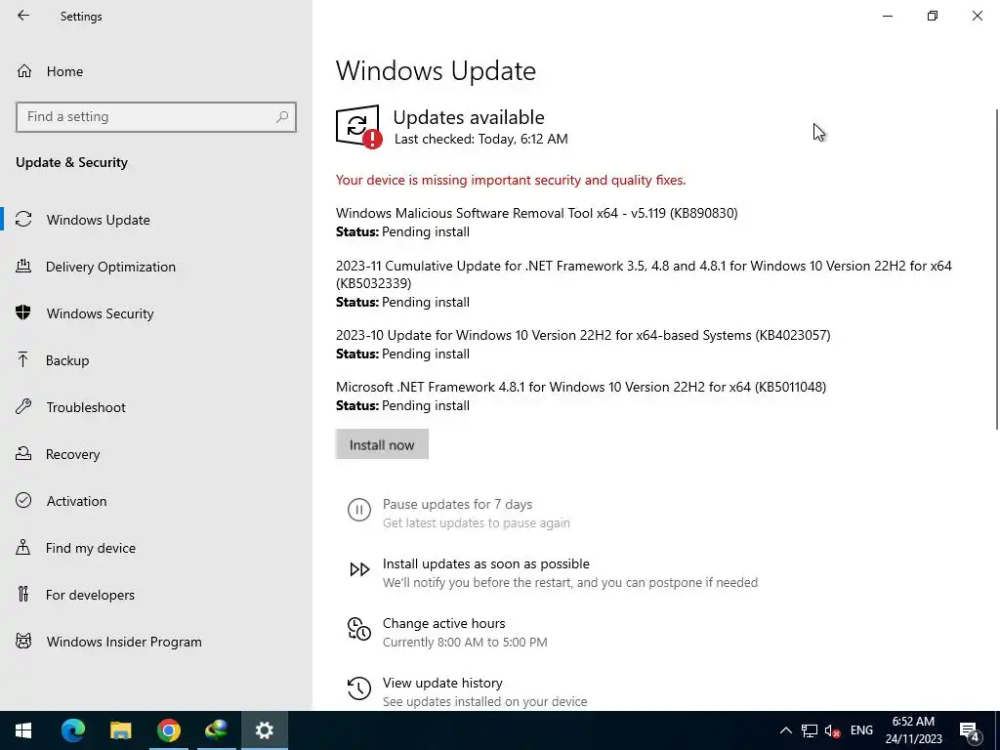This screenshot has width=1000, height=750.
Task: Select Find my device
Action: 156,548
